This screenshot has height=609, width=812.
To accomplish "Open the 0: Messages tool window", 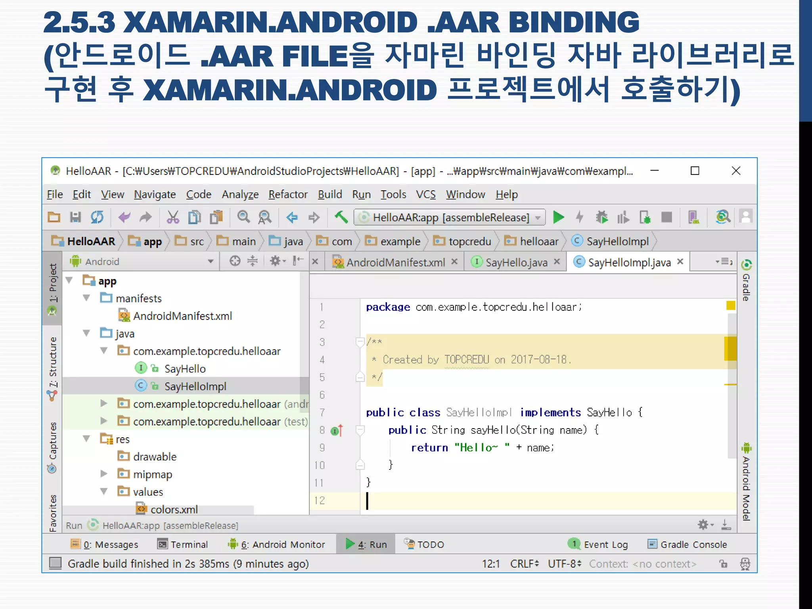I will (104, 544).
